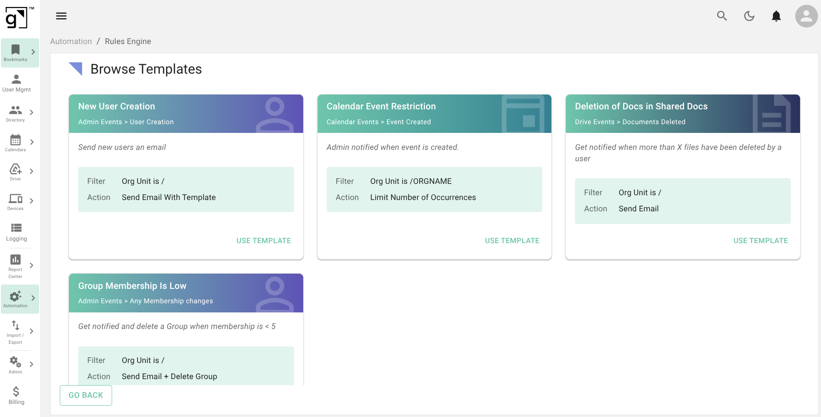The height and width of the screenshot is (417, 821).
Task: Click the app logo in sidebar
Action: coord(19,17)
